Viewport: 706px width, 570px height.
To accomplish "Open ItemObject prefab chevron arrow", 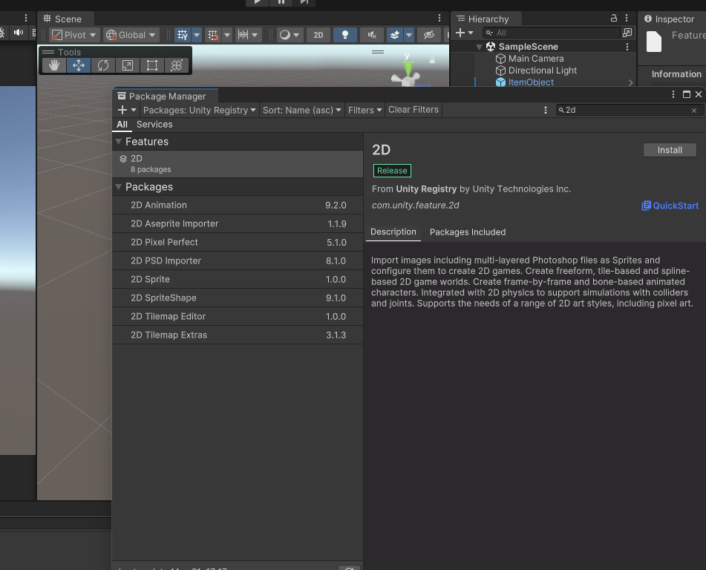I will pos(630,82).
